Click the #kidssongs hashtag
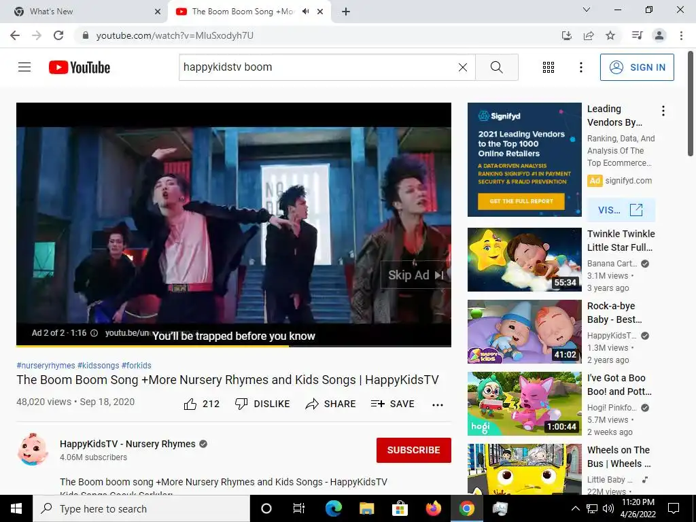The image size is (696, 522). pos(98,365)
